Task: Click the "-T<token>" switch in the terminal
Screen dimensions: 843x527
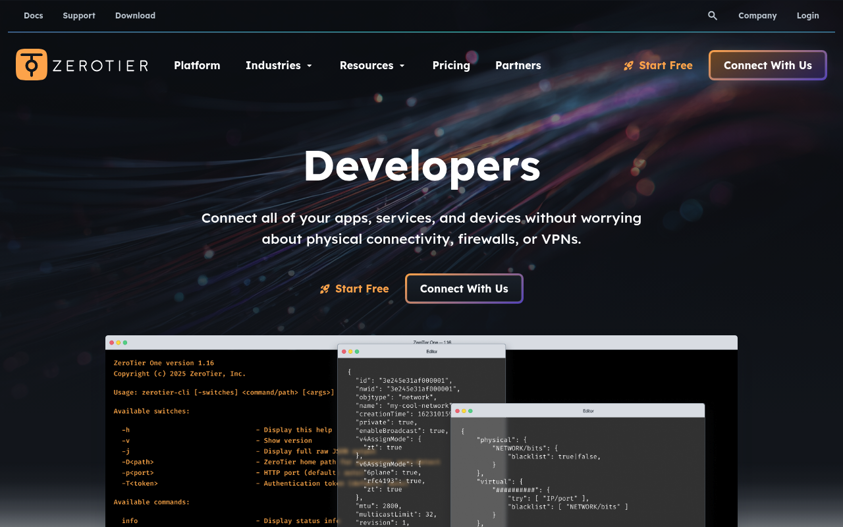Action: coord(140,484)
